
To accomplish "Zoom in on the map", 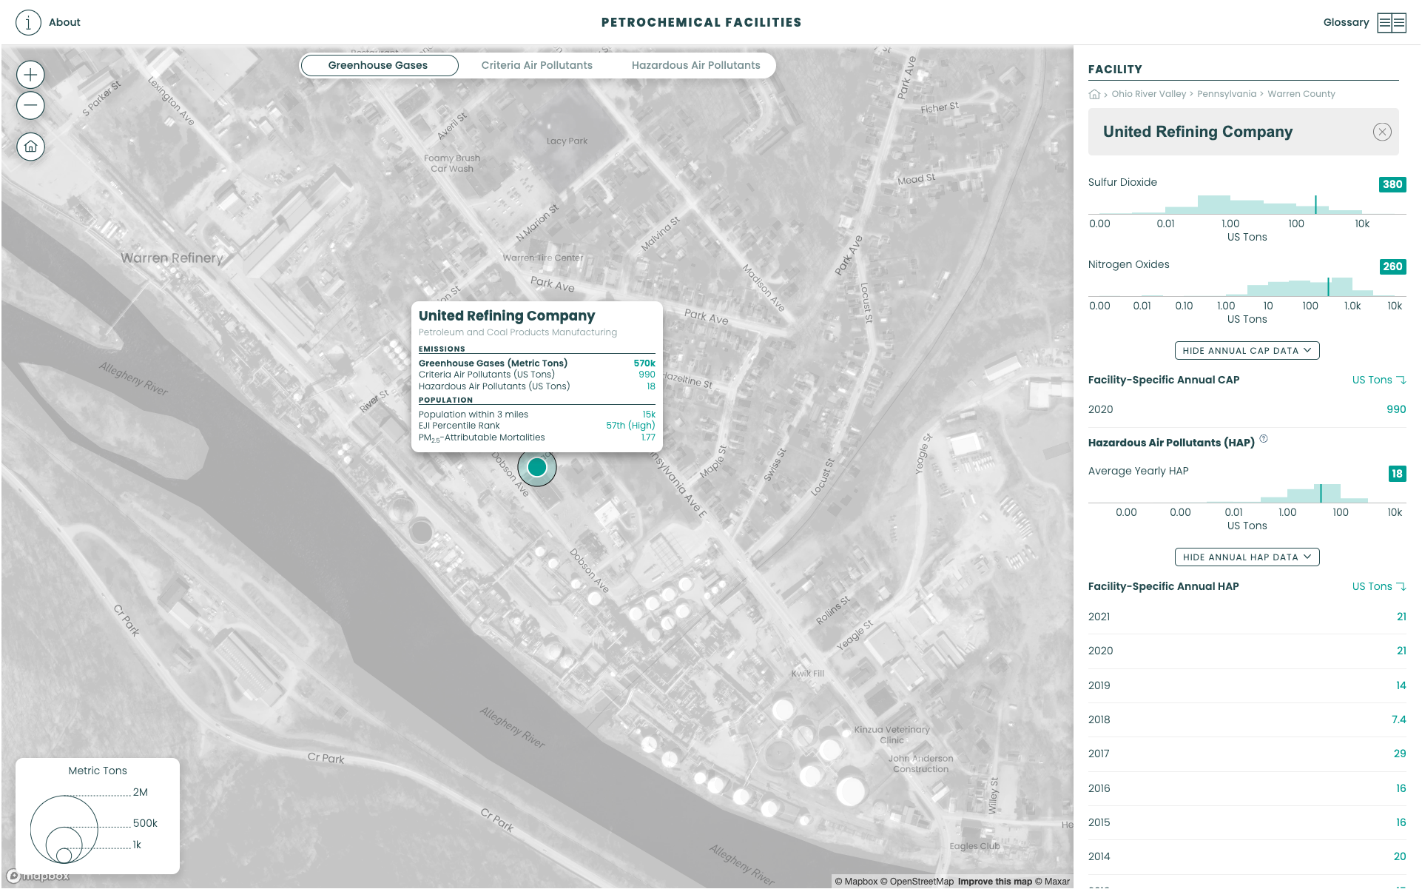I will coord(30,75).
